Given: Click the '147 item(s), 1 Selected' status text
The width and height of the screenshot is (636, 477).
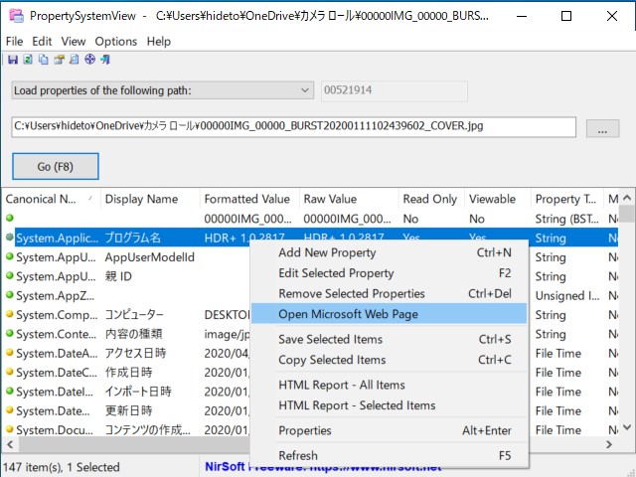Looking at the screenshot, I should (62, 467).
